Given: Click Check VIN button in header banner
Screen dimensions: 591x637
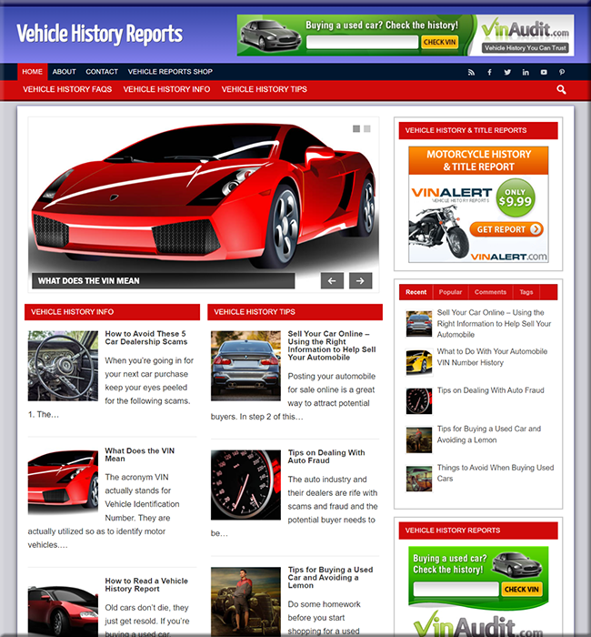Looking at the screenshot, I should (x=439, y=42).
